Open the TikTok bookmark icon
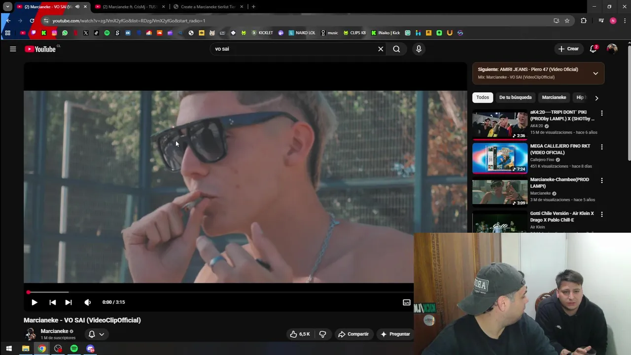The width and height of the screenshot is (631, 355). click(96, 33)
